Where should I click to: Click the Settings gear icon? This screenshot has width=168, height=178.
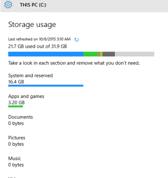click(x=8, y=4)
